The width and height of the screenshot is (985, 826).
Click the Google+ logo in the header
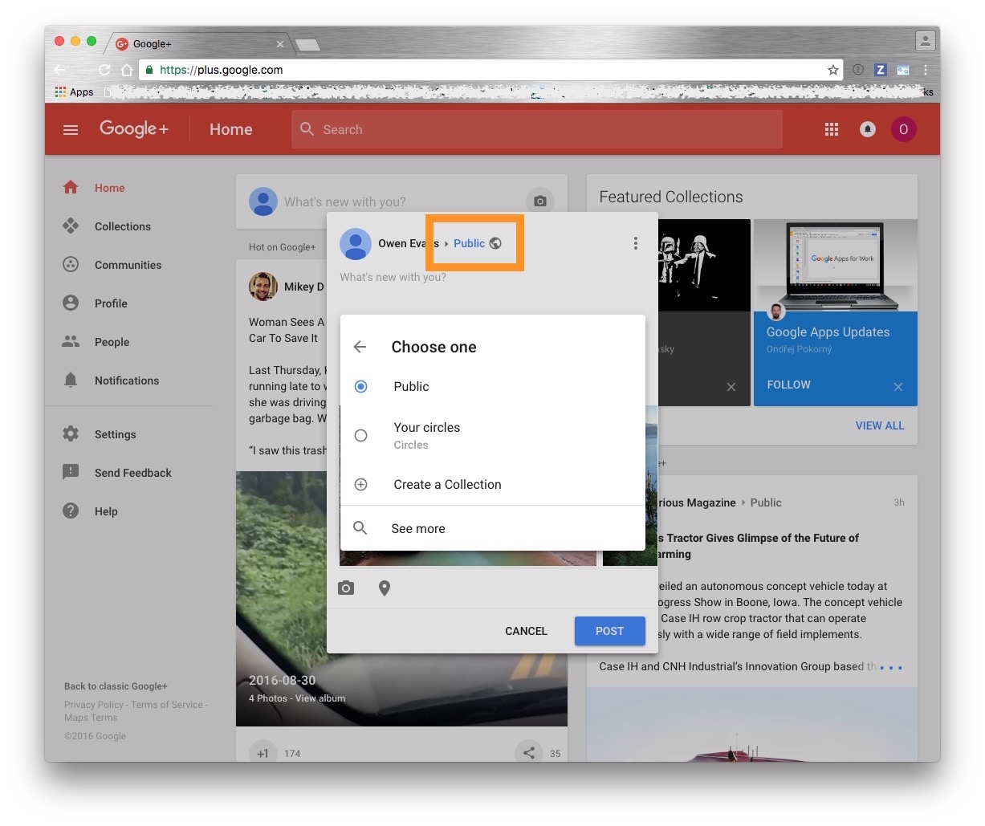click(x=134, y=129)
